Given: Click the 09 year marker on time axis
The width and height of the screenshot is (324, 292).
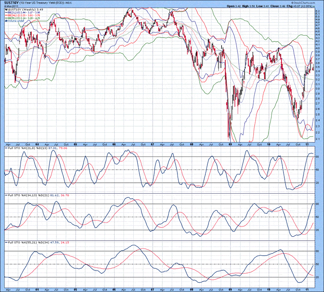Looking at the screenshot, I should pyautogui.click(x=230, y=144).
